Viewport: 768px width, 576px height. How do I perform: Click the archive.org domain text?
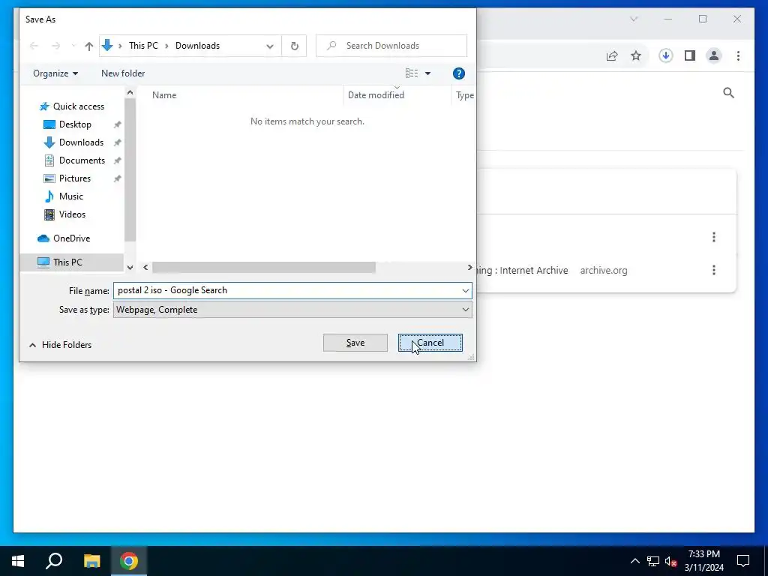click(604, 270)
